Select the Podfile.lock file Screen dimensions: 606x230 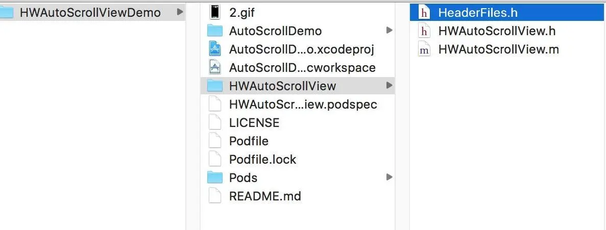[x=298, y=160]
